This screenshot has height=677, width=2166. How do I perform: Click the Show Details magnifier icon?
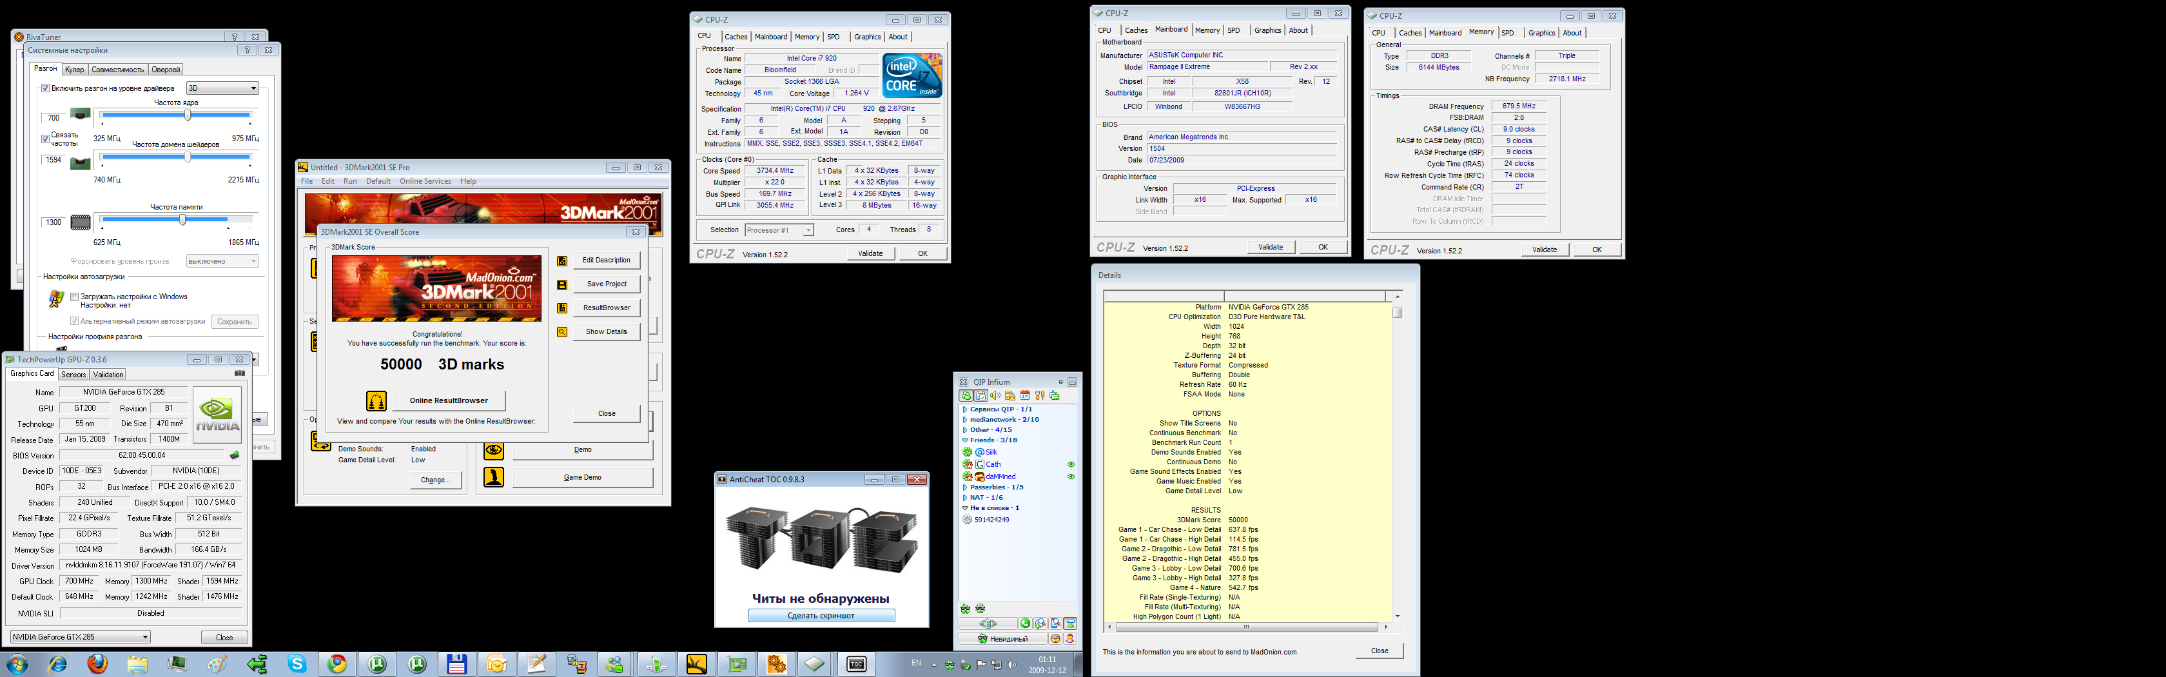click(x=561, y=331)
